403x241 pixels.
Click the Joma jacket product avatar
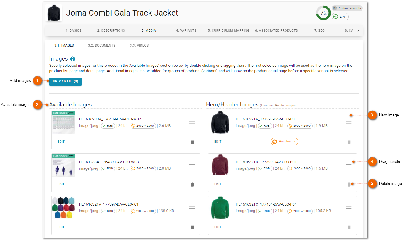54,13
